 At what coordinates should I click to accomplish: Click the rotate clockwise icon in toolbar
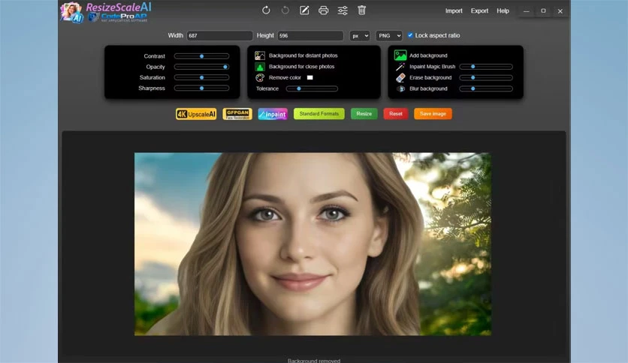pos(266,10)
